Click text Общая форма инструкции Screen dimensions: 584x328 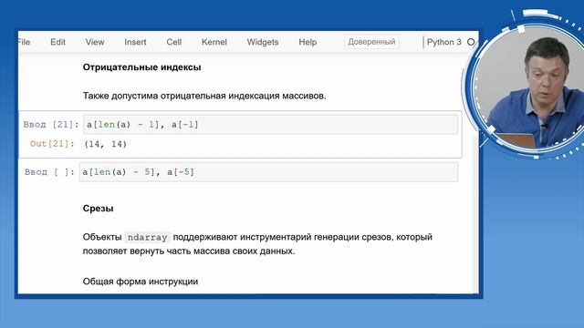click(x=141, y=282)
